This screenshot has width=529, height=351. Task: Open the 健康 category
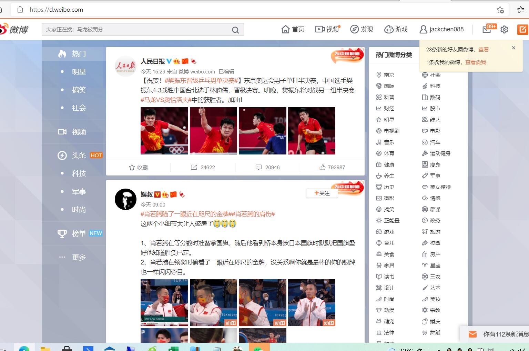(385, 164)
